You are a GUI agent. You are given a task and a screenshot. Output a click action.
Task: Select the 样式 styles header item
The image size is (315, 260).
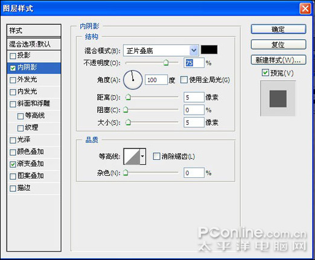(x=34, y=31)
